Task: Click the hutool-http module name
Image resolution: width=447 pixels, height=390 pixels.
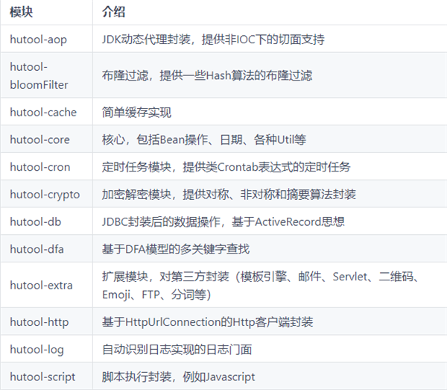Action: (39, 322)
